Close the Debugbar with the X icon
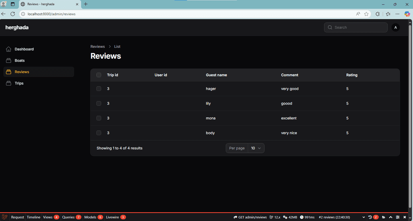413x221 pixels. point(405,217)
